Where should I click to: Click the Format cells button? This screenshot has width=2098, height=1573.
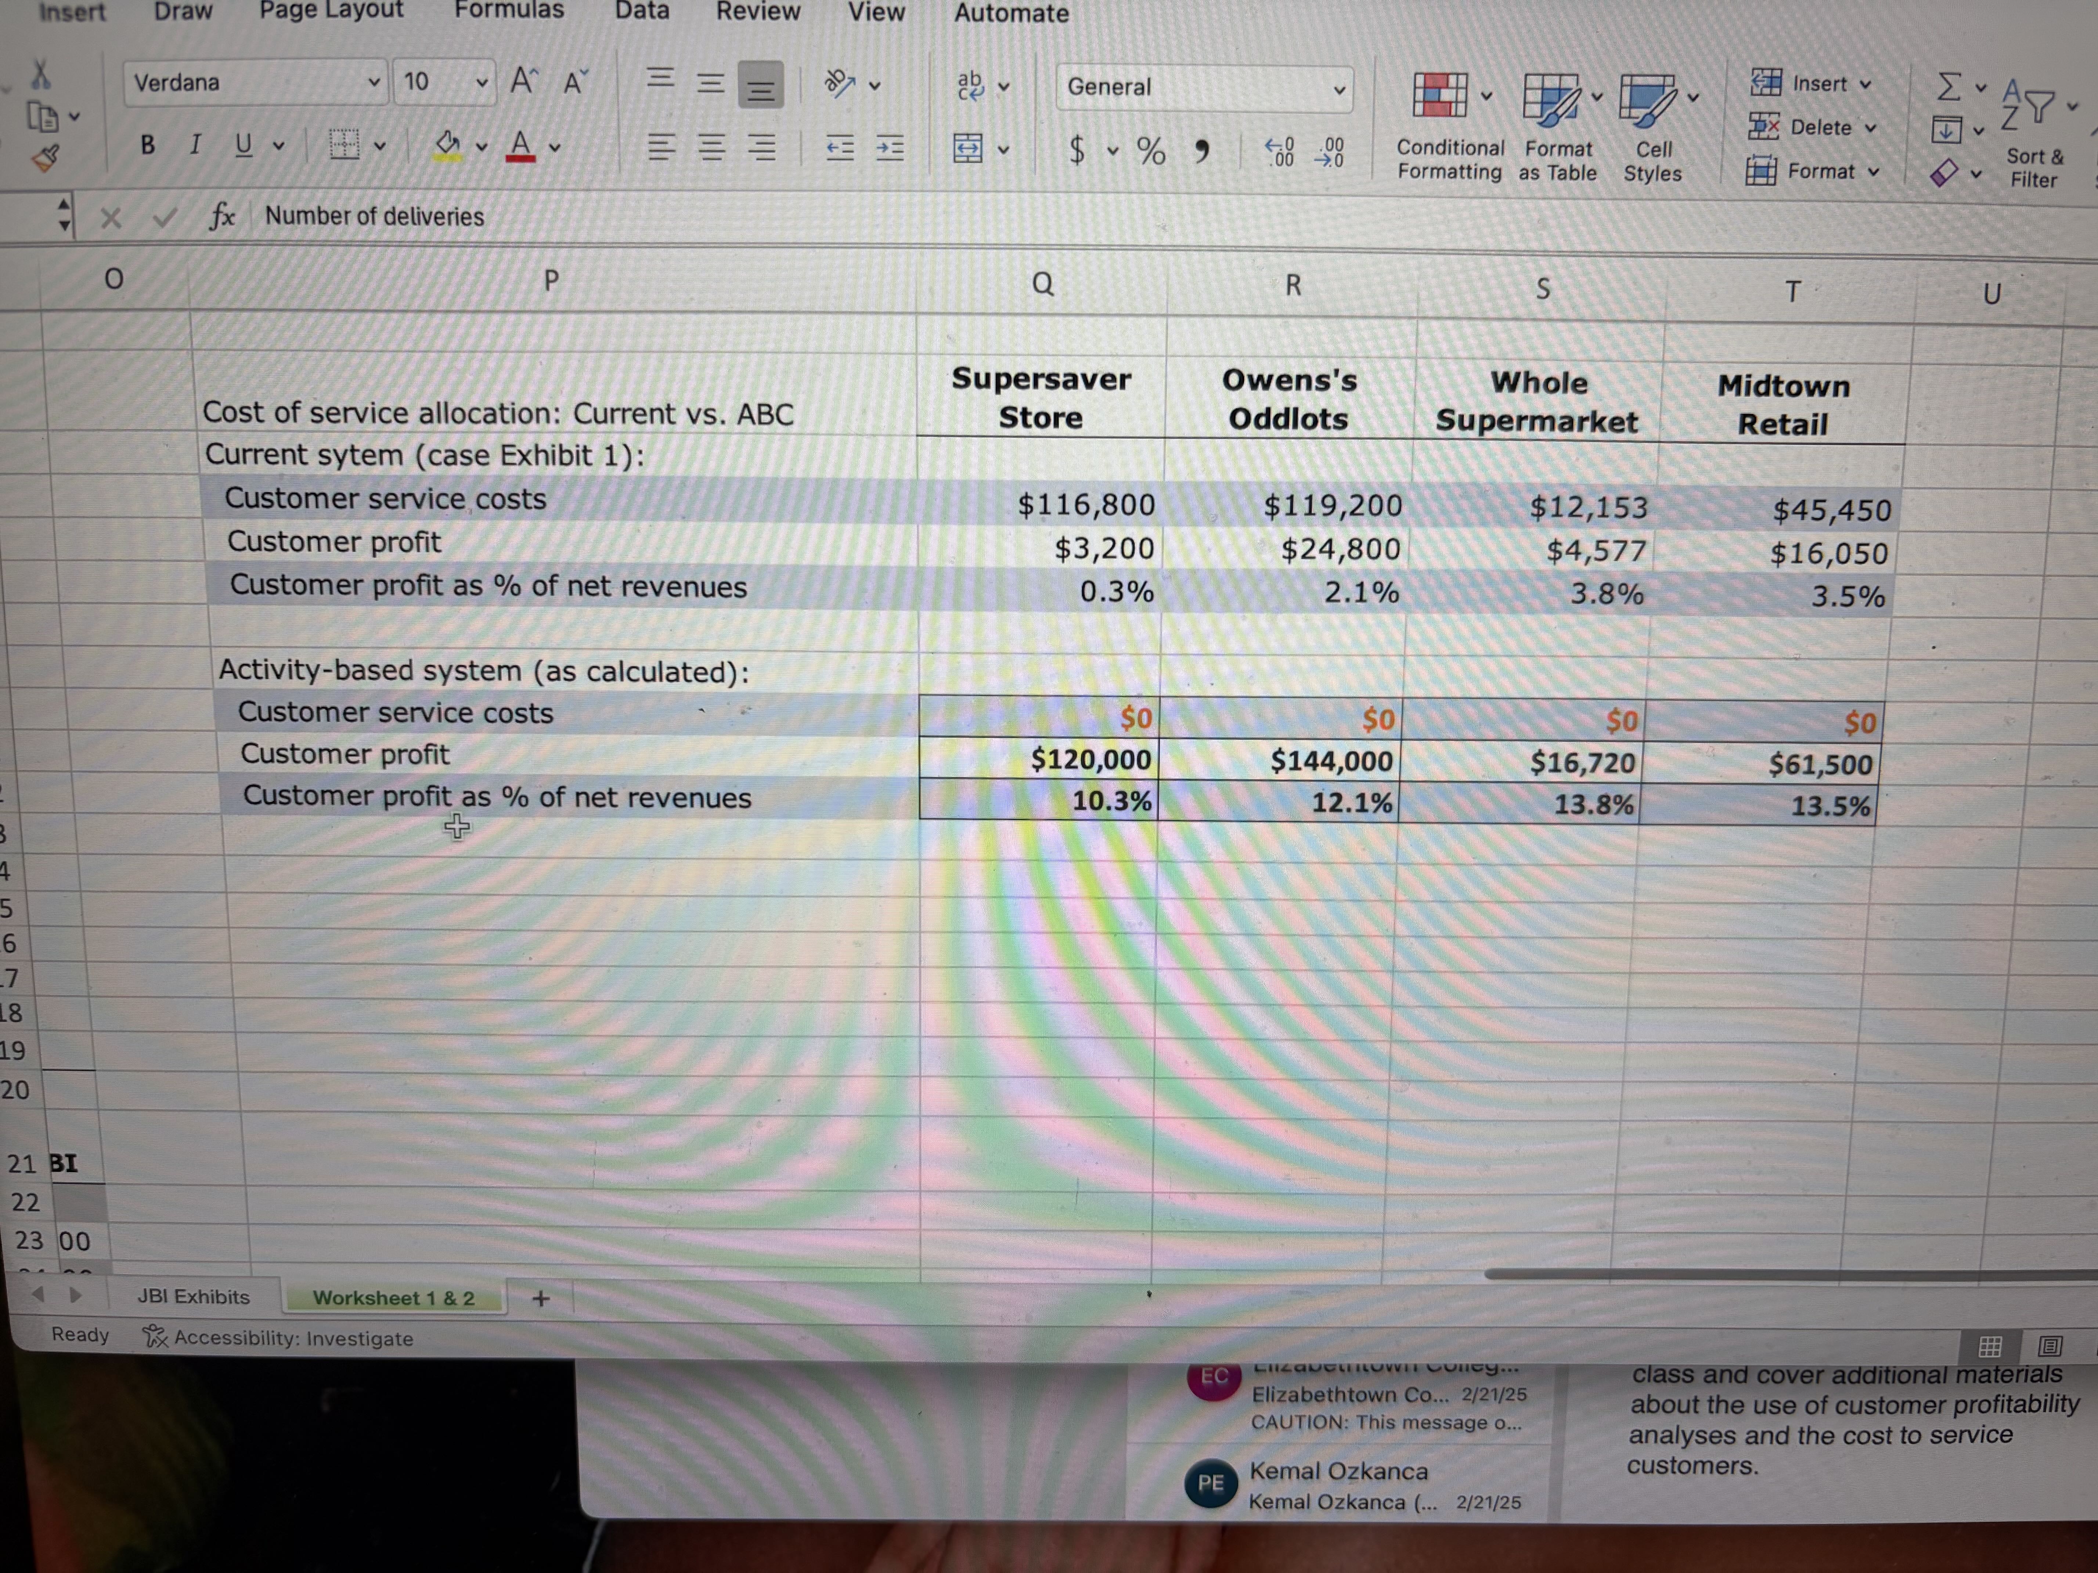click(x=1813, y=171)
